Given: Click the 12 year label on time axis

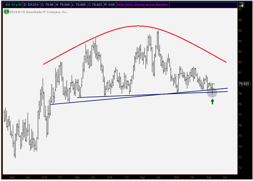Looking at the screenshot, I should tap(60, 177).
